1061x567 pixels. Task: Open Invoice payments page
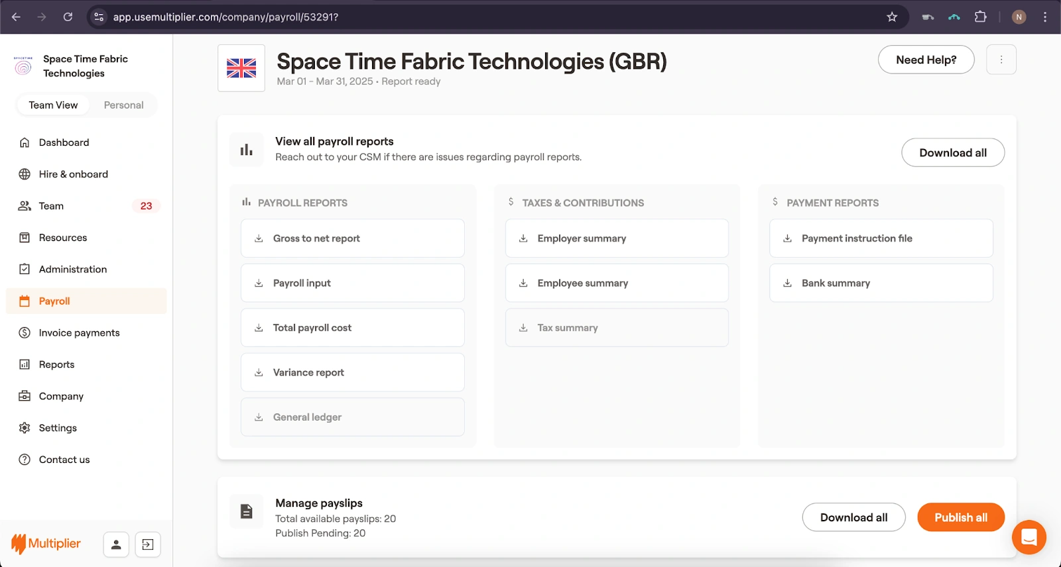coord(86,333)
